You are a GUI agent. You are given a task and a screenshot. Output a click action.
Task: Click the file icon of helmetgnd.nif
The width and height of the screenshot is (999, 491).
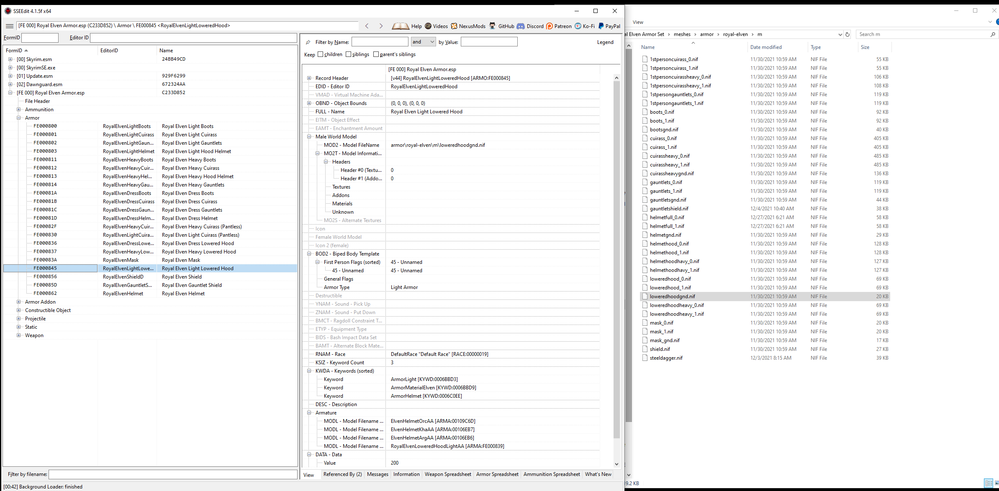coord(645,235)
